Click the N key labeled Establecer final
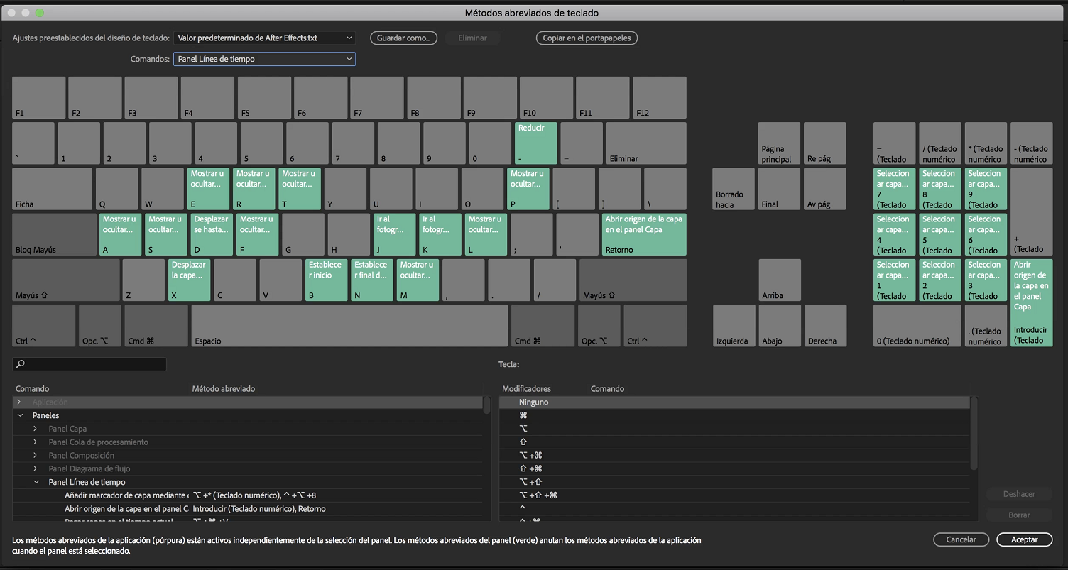The width and height of the screenshot is (1068, 570). tap(371, 280)
